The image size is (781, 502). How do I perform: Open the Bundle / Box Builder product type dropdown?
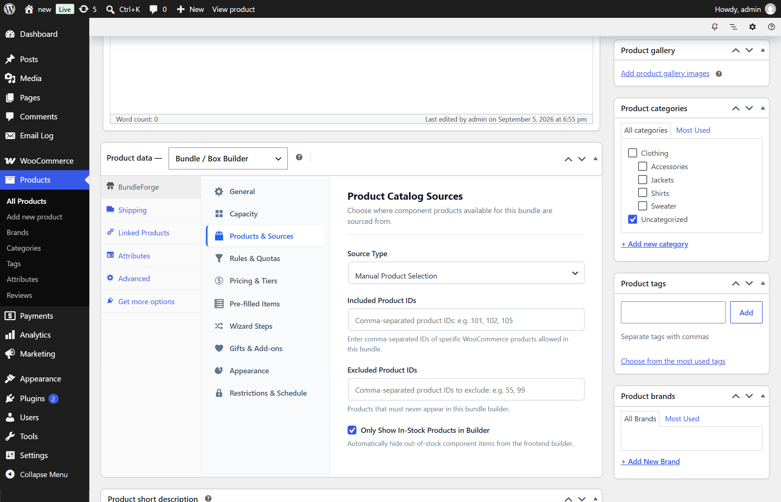228,158
